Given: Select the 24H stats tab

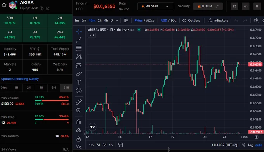Looking at the screenshot, I should coord(66,88).
